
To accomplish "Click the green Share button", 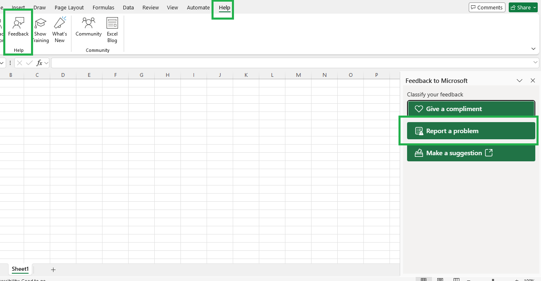I will click(x=523, y=7).
